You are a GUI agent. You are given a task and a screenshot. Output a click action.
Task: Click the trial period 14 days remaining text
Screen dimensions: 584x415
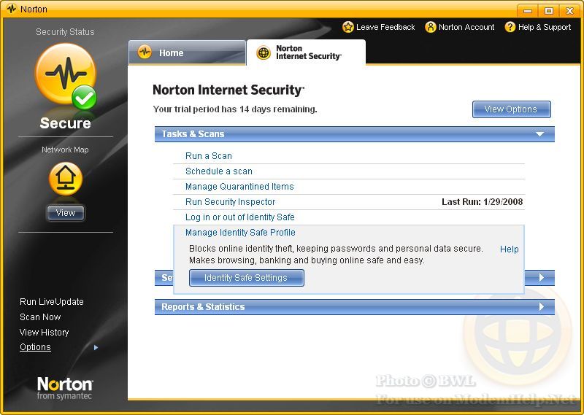coord(235,109)
